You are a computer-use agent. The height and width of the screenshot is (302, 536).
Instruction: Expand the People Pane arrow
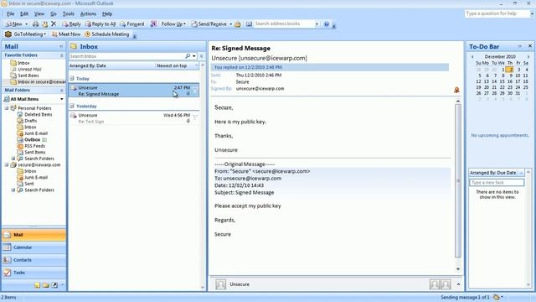[458, 284]
